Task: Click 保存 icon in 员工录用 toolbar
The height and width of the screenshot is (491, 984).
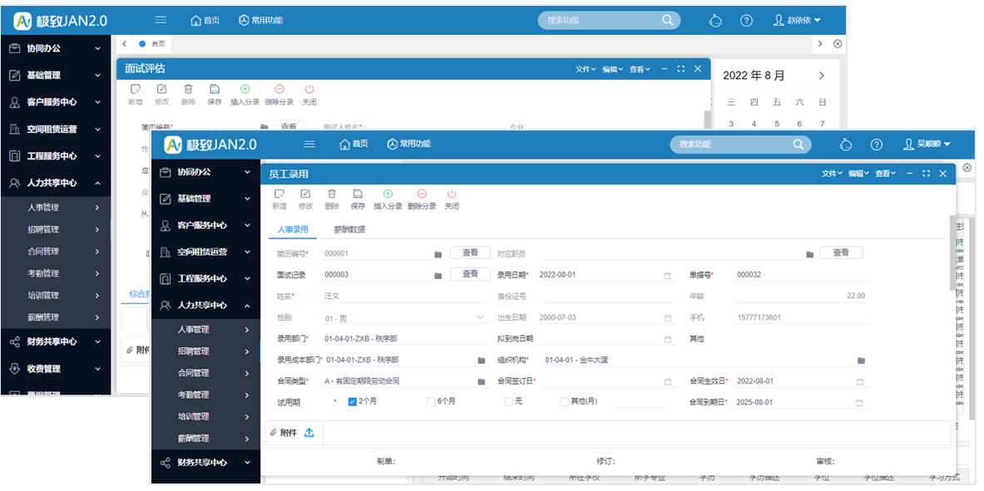Action: [358, 194]
